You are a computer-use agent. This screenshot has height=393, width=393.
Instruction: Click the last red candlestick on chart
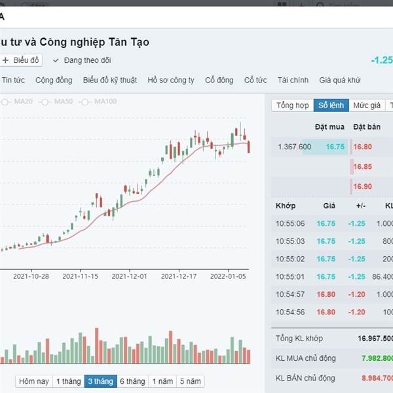click(249, 147)
